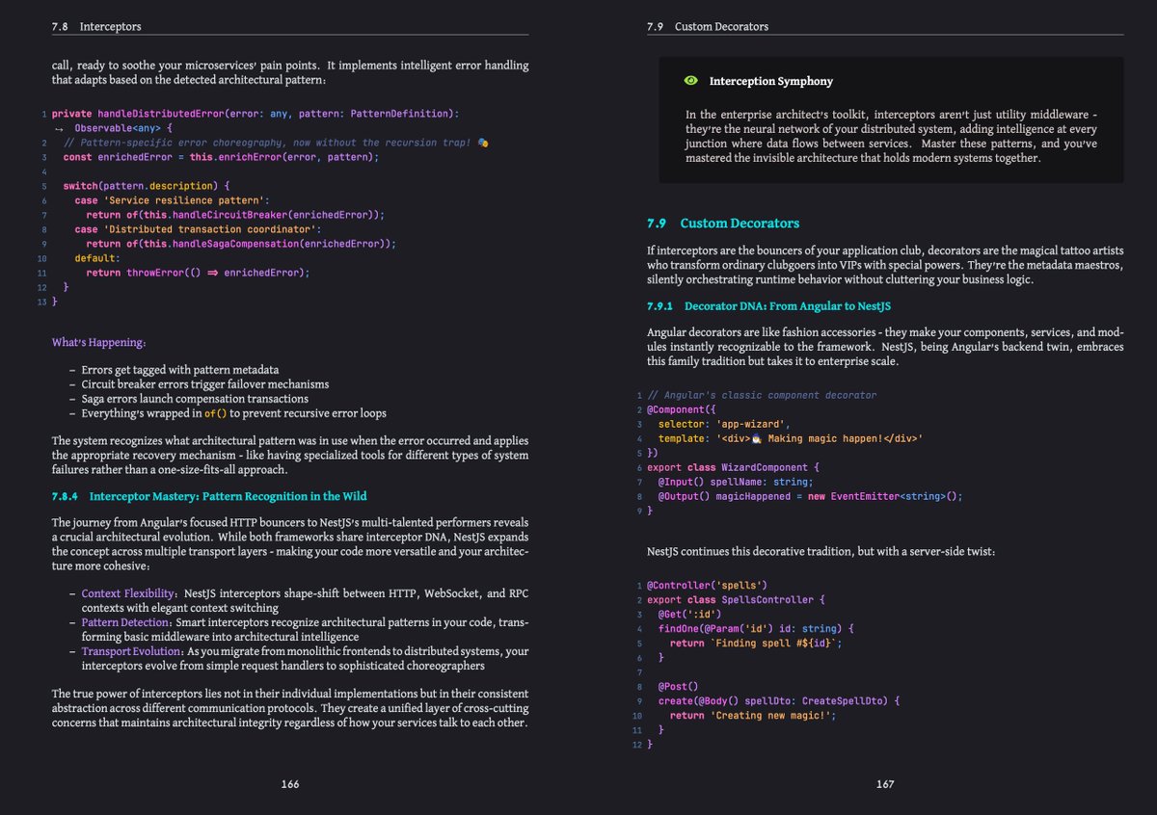Click the page number 166
Image resolution: width=1157 pixels, height=815 pixels.
290,784
